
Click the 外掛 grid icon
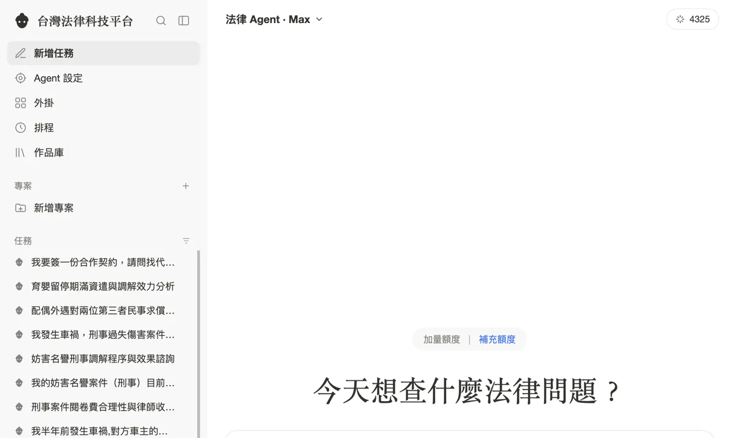click(21, 103)
